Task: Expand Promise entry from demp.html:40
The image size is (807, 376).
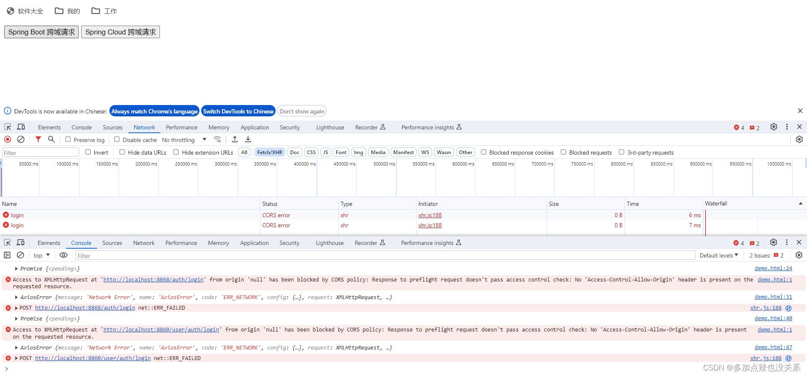Action: (x=16, y=318)
